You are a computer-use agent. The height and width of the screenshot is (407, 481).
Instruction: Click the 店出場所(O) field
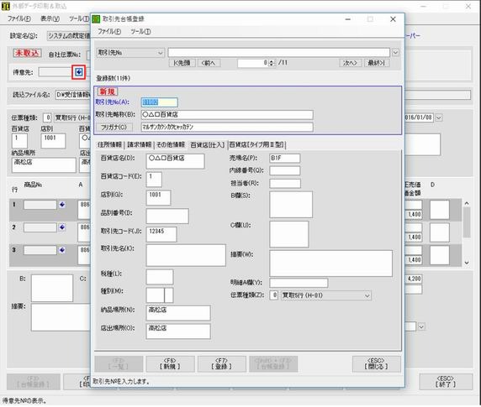tap(178, 331)
